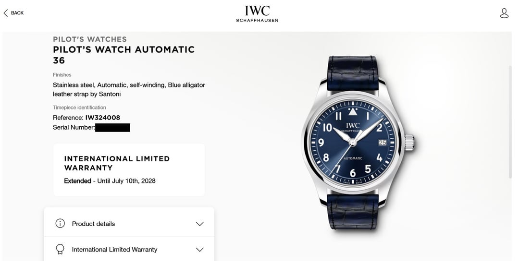Click the blacked-out Serial Number field

pos(112,127)
